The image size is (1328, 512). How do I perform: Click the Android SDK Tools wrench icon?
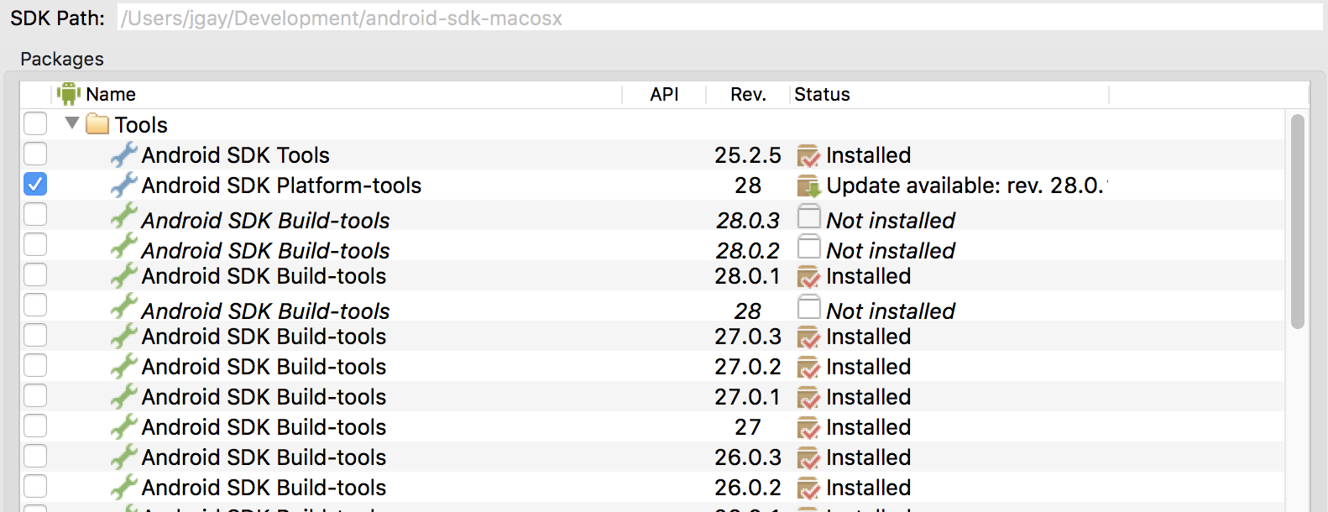(124, 155)
